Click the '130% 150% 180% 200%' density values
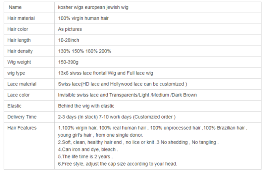The height and width of the screenshot is (172, 265). point(84,51)
